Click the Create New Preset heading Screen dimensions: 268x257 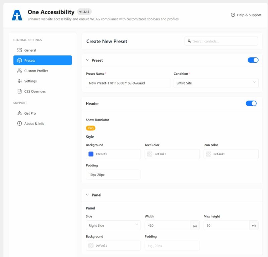click(107, 41)
